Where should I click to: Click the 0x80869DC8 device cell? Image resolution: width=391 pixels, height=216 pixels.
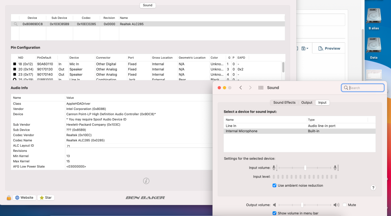[x=33, y=24]
